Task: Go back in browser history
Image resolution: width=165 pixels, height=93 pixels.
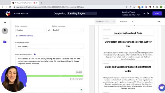Action: [3, 7]
